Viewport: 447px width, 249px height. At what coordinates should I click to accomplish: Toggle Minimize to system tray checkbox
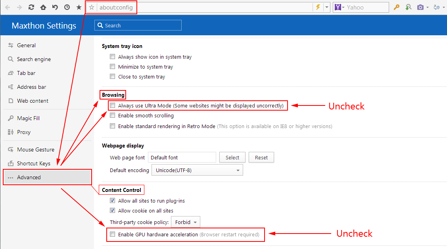(113, 67)
